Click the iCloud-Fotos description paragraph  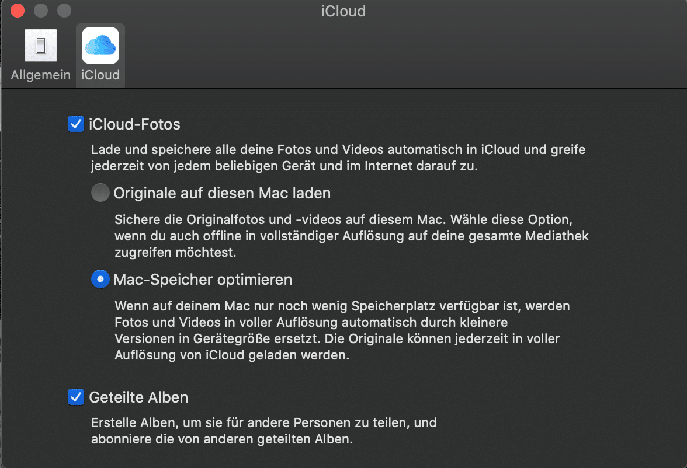point(338,158)
